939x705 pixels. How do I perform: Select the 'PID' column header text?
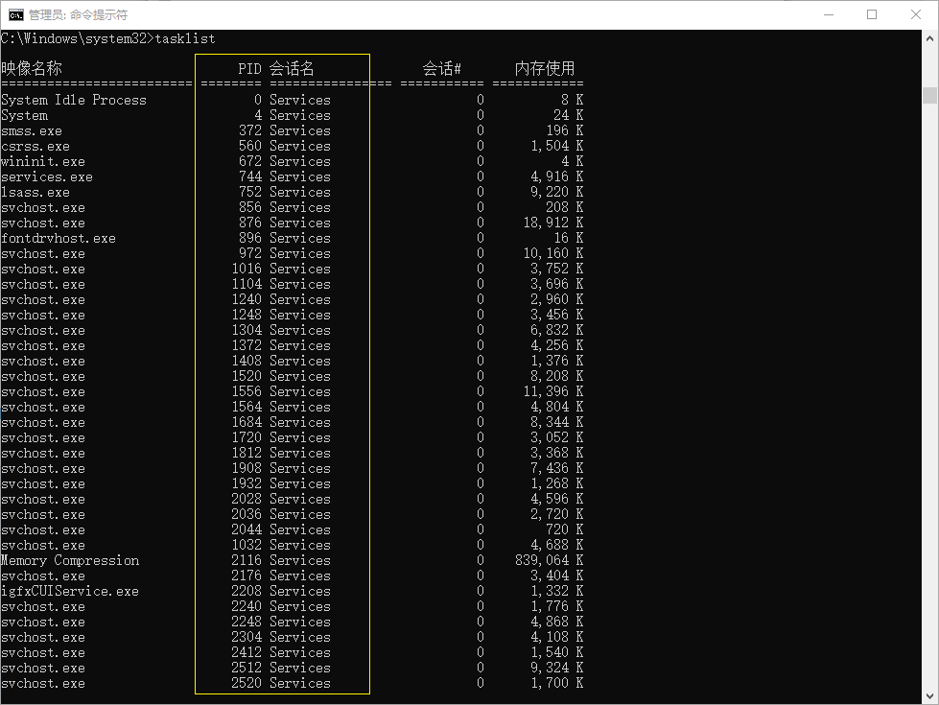coord(247,68)
